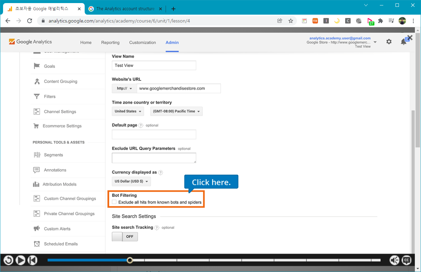Open the Segments icon in sidebar

click(x=37, y=155)
